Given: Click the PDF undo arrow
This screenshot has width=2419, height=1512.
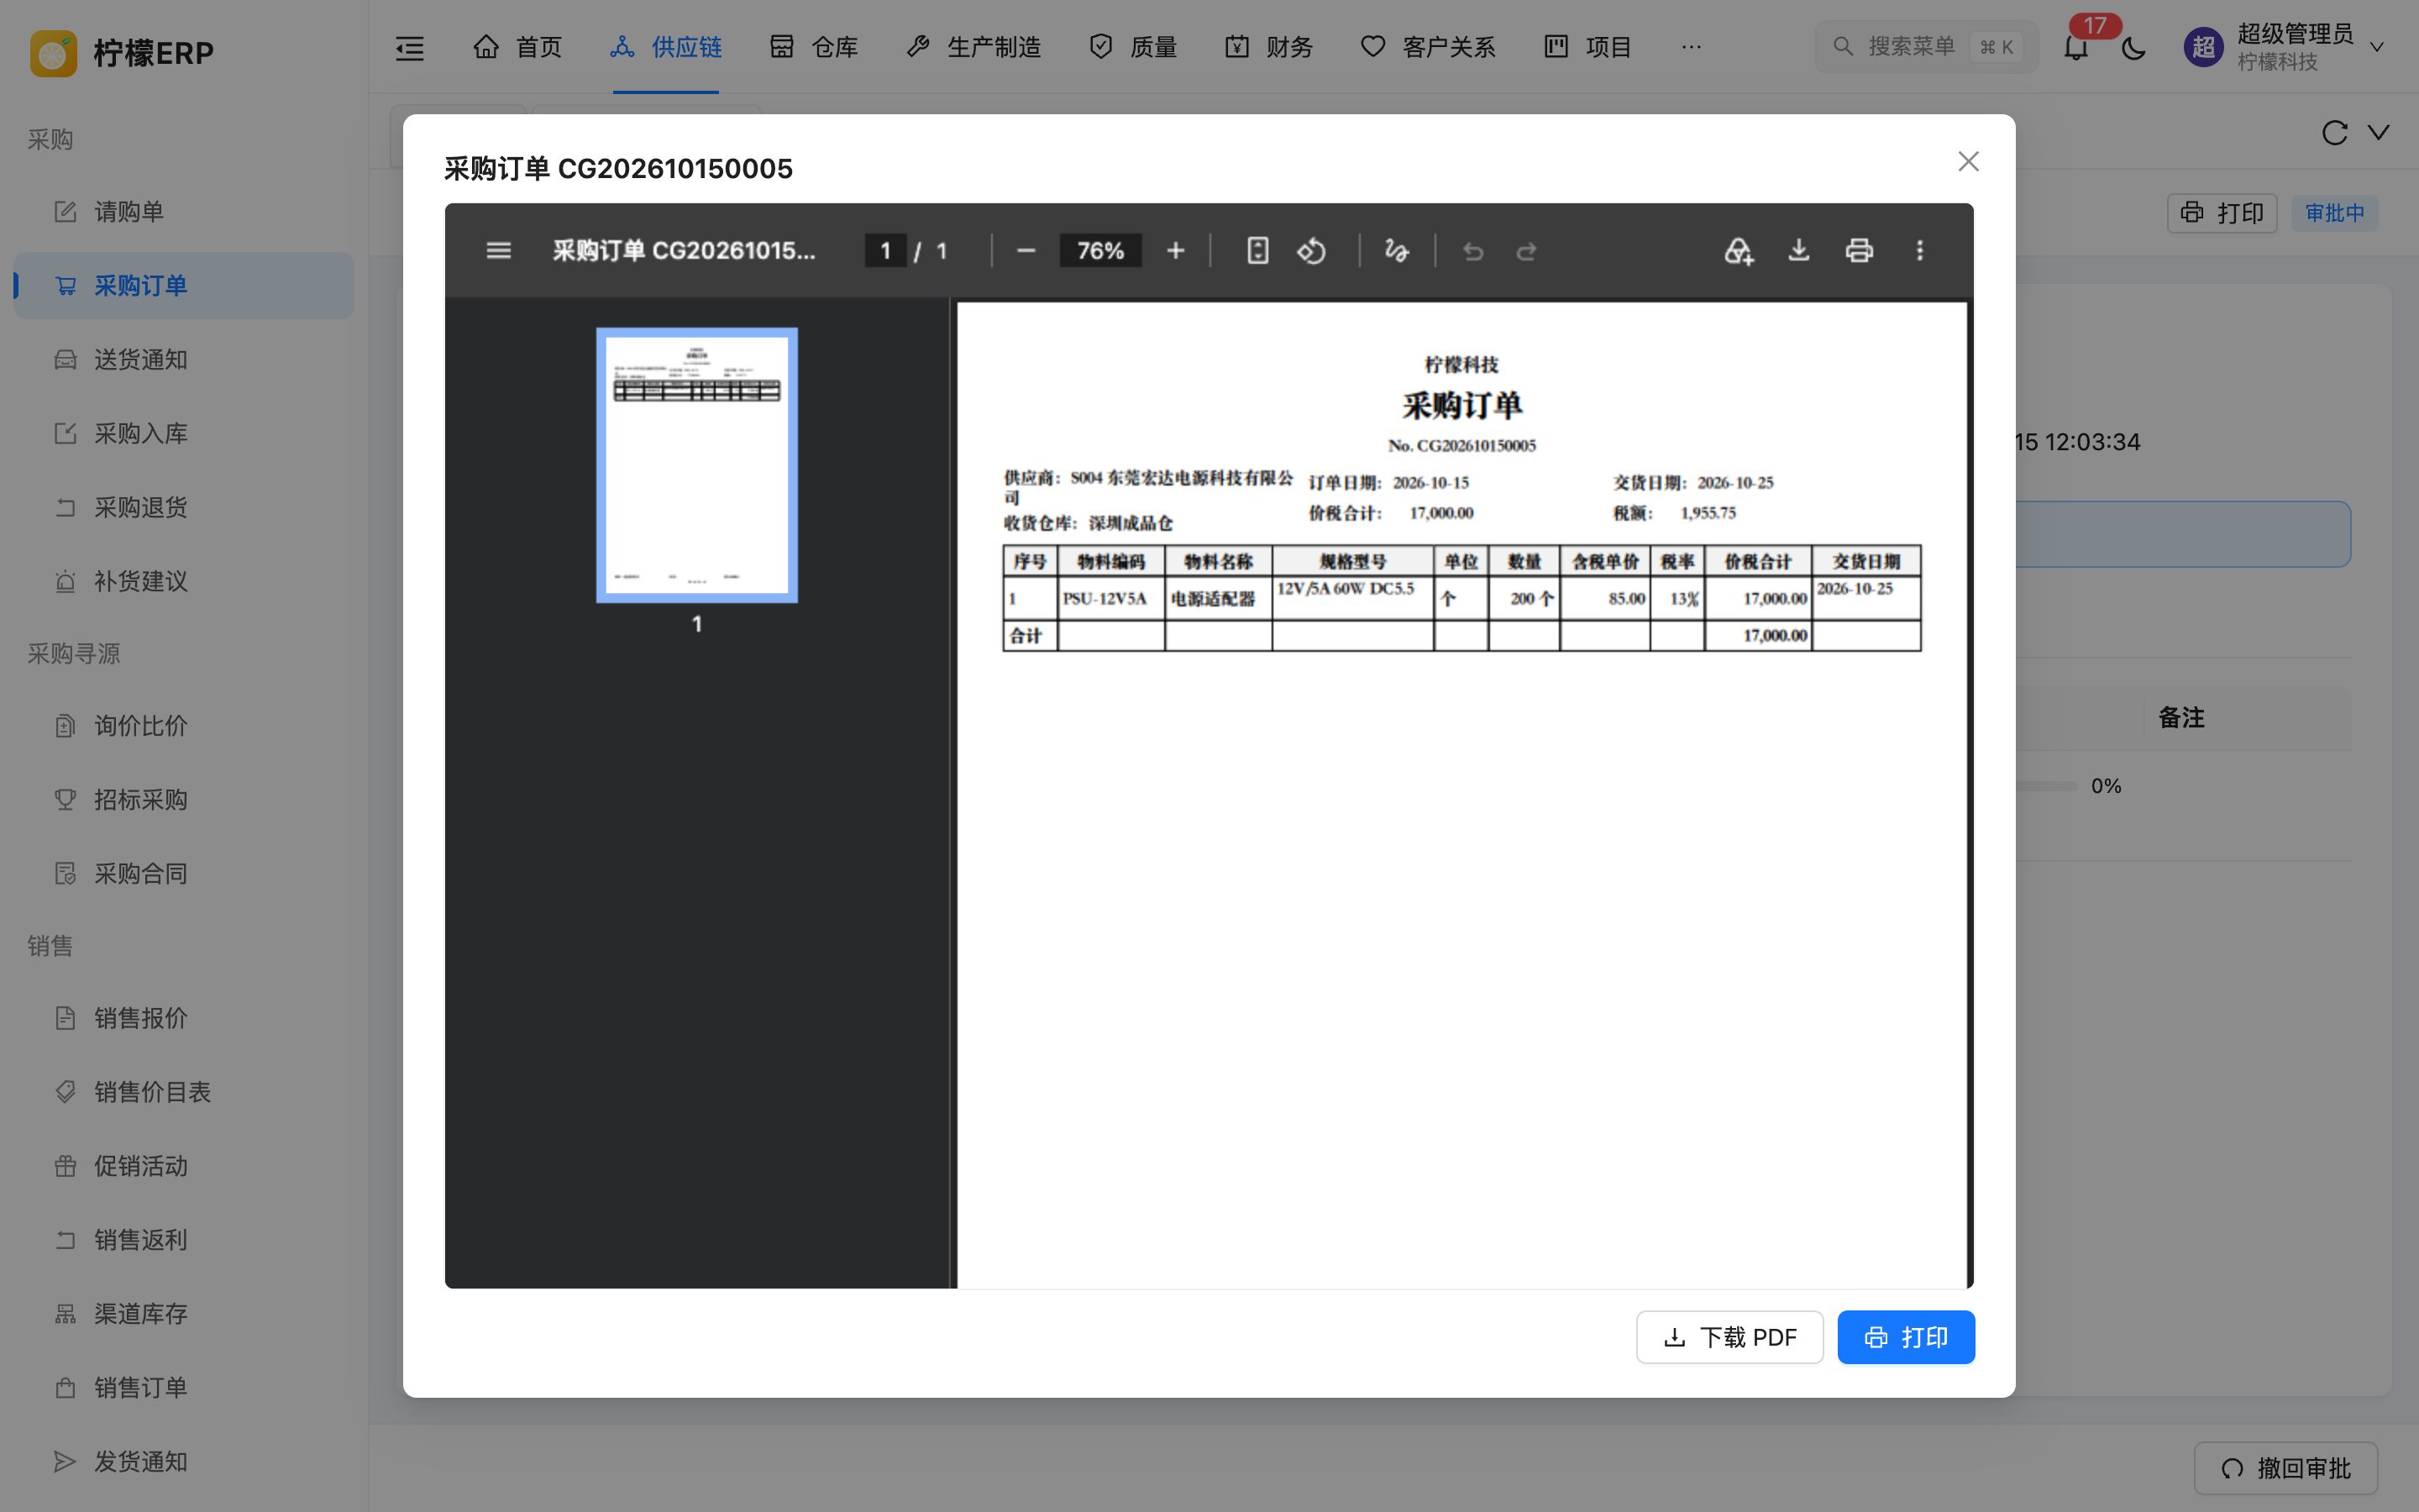Looking at the screenshot, I should 1472,250.
